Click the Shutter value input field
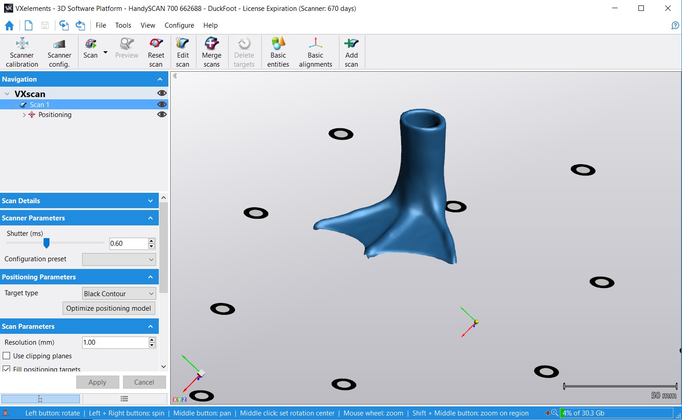The height and width of the screenshot is (420, 682). (x=129, y=244)
